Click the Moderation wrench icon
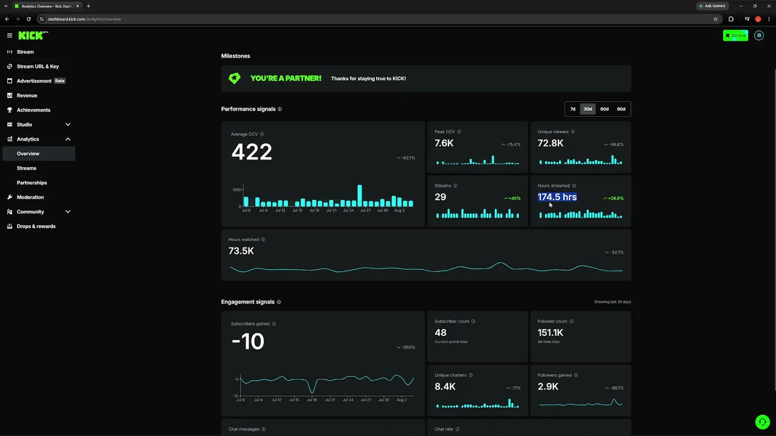776x436 pixels. 10,197
